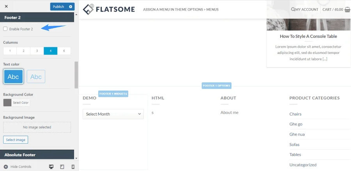Screen dimensions: 351x171
Task: Open the search magnifier icon in header
Action: [293, 9]
